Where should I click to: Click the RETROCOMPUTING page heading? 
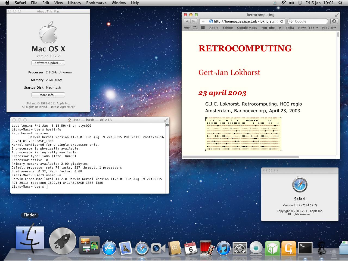coord(245,48)
